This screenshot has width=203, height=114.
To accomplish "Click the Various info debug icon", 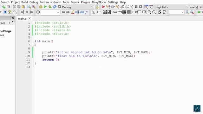I will [x=151, y=7].
